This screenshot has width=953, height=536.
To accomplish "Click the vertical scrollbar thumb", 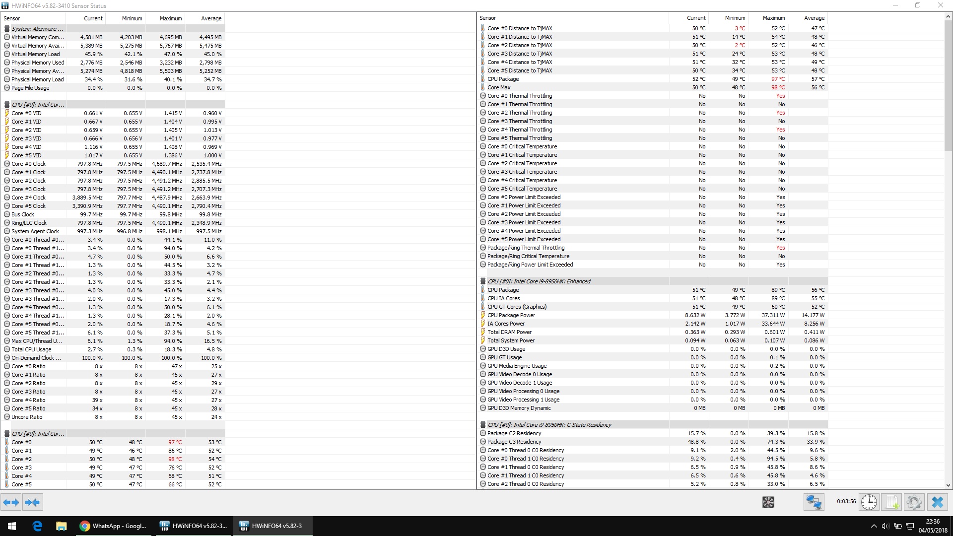I will pyautogui.click(x=948, y=85).
